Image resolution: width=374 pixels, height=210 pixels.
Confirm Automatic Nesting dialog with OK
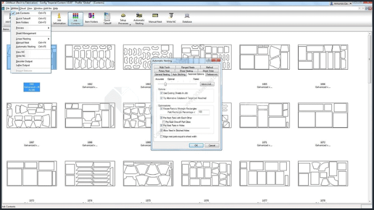(196, 145)
